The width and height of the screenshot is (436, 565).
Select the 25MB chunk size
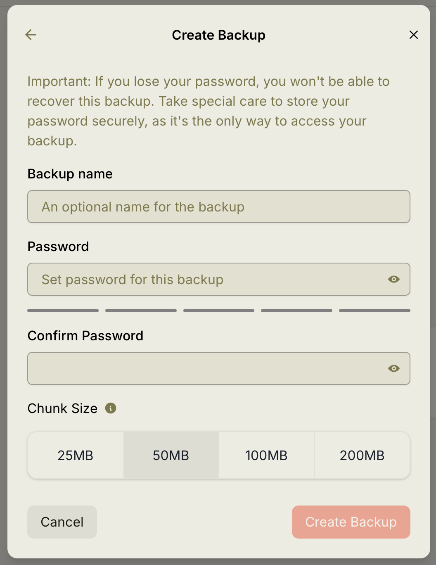click(x=76, y=456)
